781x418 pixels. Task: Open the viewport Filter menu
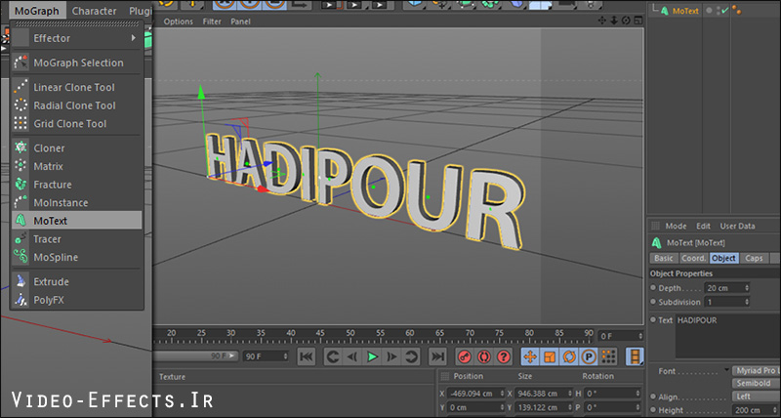pyautogui.click(x=212, y=21)
